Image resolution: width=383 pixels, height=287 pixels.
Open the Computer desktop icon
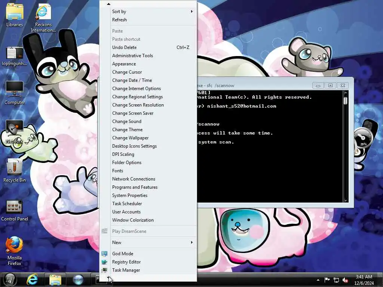15,93
